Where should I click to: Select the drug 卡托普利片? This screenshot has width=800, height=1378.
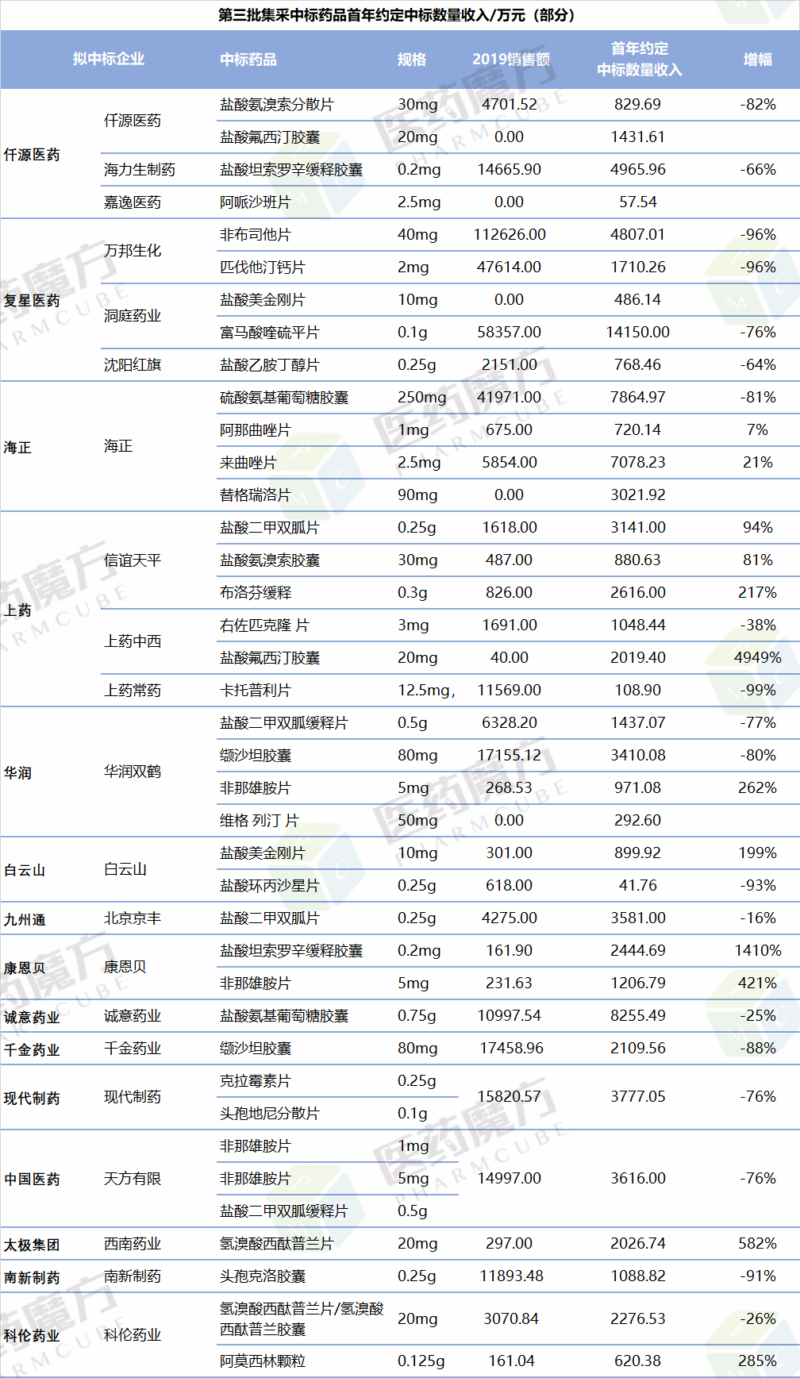(x=256, y=691)
